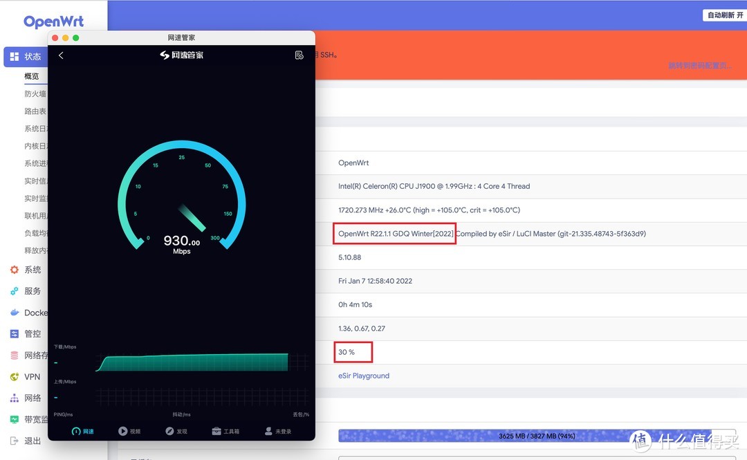Click the local time Fri Jan 7 value
The image size is (747, 460).
pos(376,281)
